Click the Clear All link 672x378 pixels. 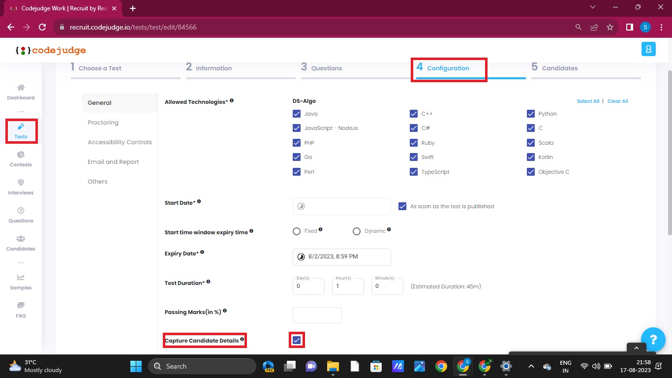point(617,101)
